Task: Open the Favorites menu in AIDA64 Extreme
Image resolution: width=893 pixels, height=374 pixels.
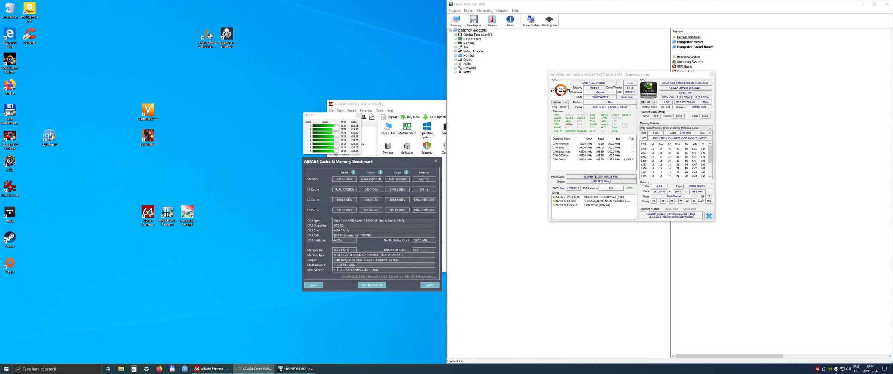Action: [x=366, y=111]
